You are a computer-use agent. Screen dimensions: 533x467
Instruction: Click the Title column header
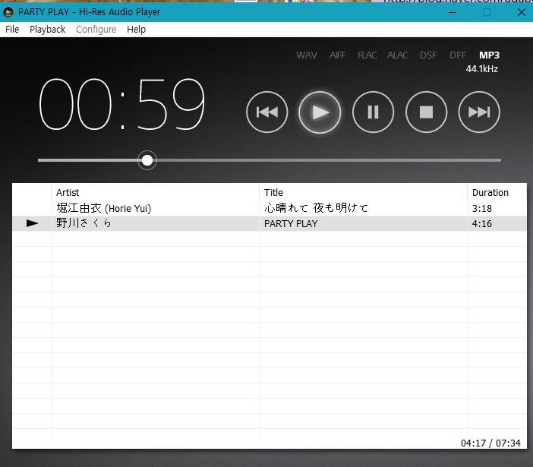(273, 193)
